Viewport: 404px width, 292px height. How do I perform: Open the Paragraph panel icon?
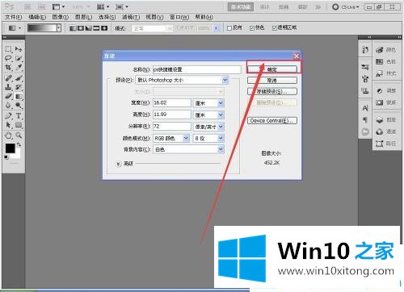(x=365, y=120)
